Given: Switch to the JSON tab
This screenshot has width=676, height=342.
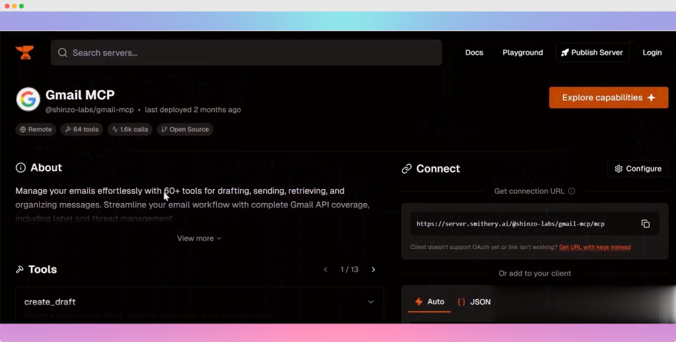Looking at the screenshot, I should (x=474, y=302).
